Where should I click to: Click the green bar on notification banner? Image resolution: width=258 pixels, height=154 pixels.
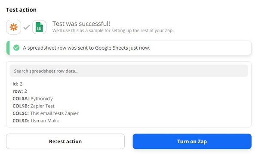pyautogui.click(x=8, y=48)
